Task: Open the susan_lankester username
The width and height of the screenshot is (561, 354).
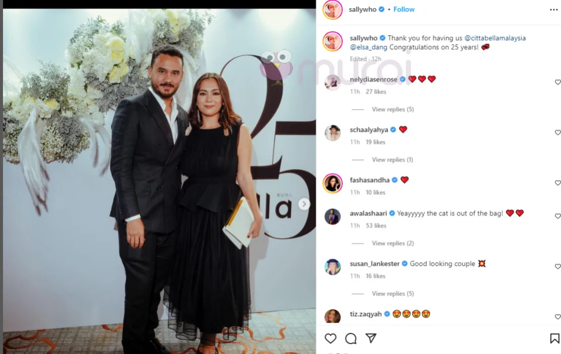Action: click(375, 263)
